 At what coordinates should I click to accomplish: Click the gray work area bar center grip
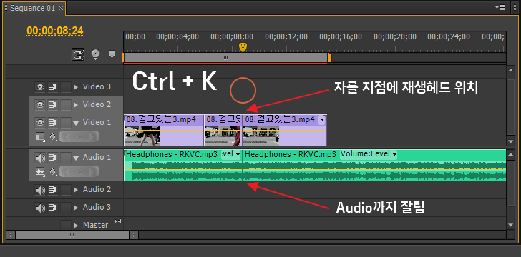[x=226, y=58]
